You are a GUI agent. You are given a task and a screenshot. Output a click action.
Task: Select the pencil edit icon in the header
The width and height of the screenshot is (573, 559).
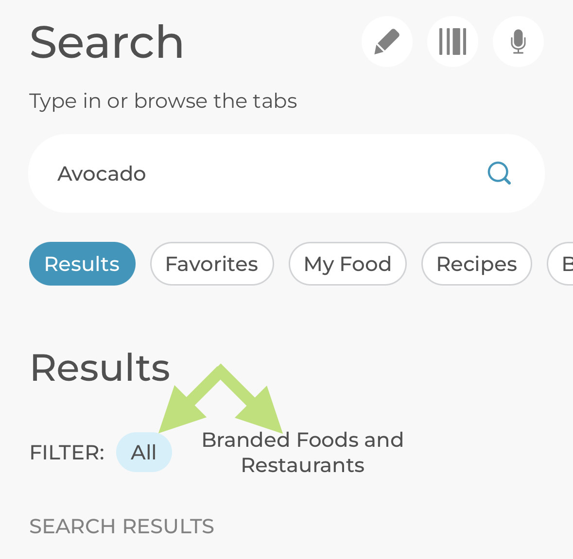(x=387, y=42)
